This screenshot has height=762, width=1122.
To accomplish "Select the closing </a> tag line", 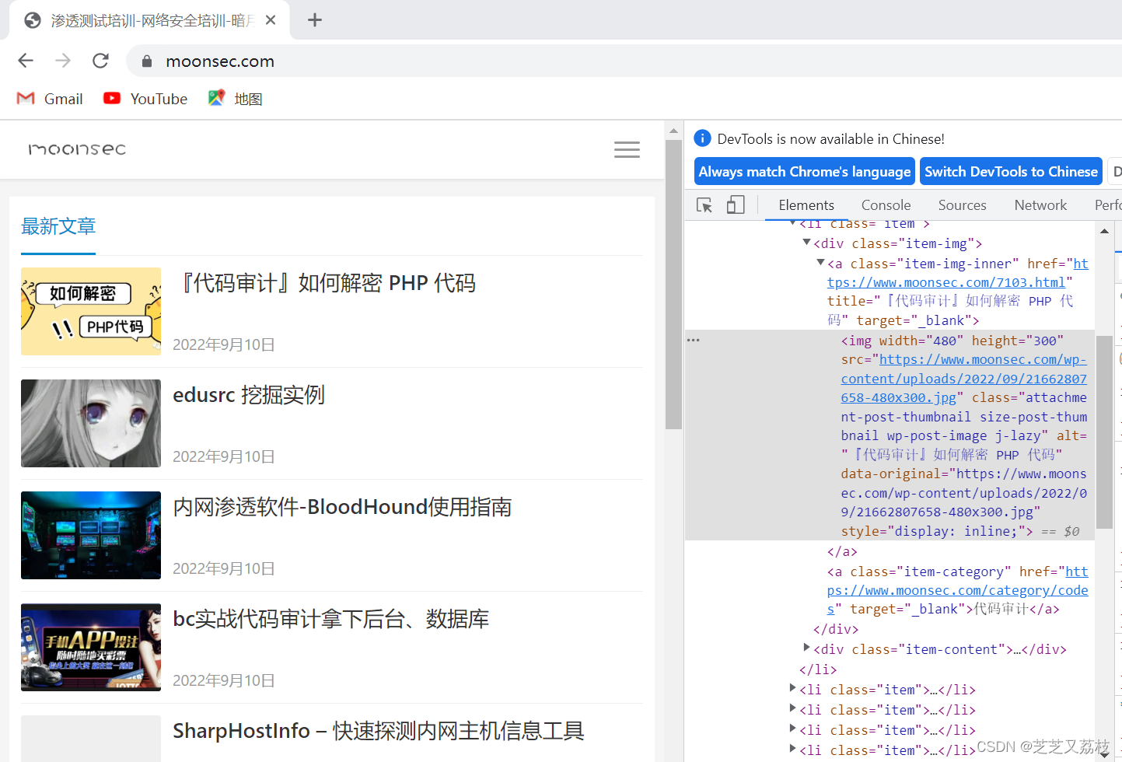I will (x=842, y=552).
